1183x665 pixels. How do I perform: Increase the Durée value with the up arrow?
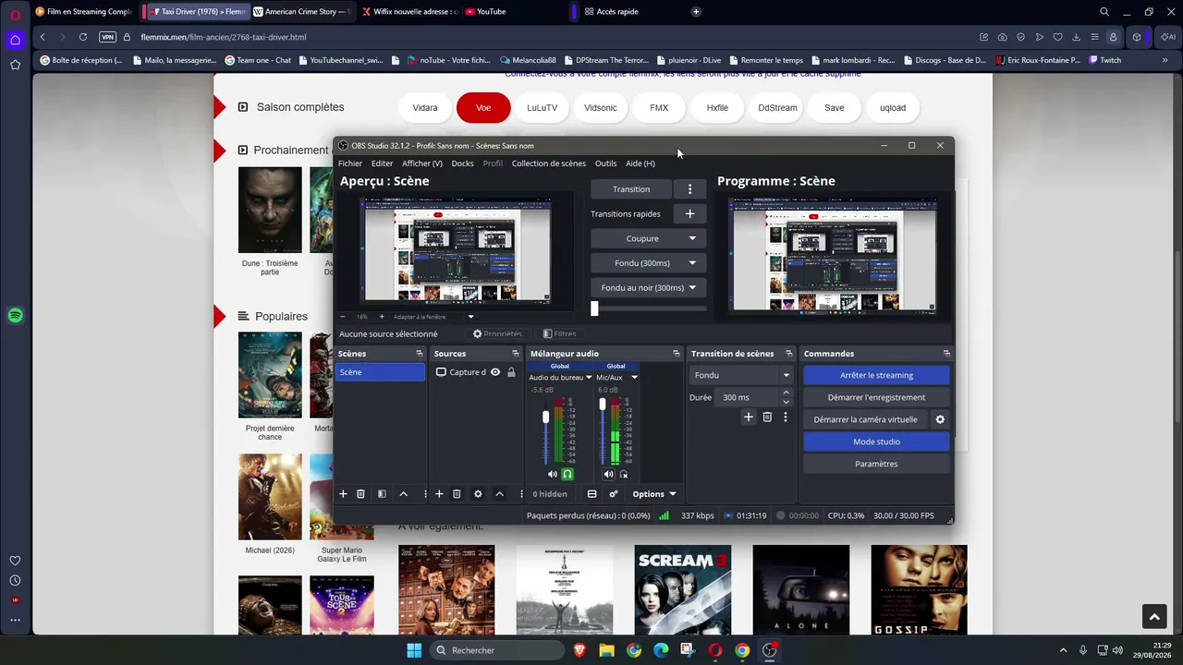pos(787,393)
